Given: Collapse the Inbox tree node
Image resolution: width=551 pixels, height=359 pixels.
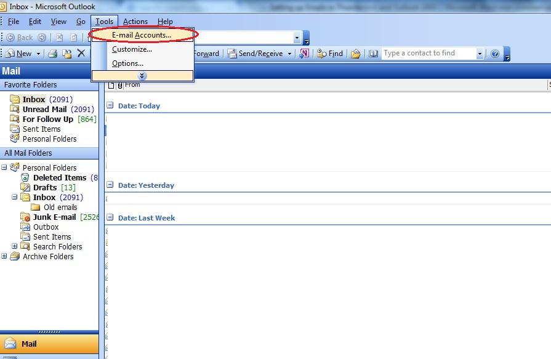Looking at the screenshot, I should (x=15, y=197).
